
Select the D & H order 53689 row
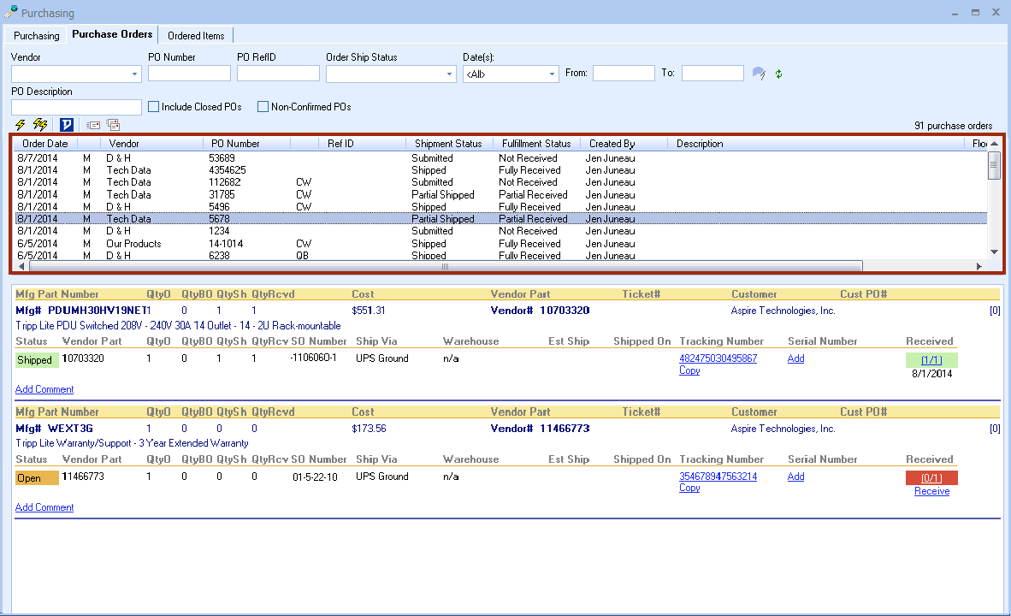pos(222,158)
